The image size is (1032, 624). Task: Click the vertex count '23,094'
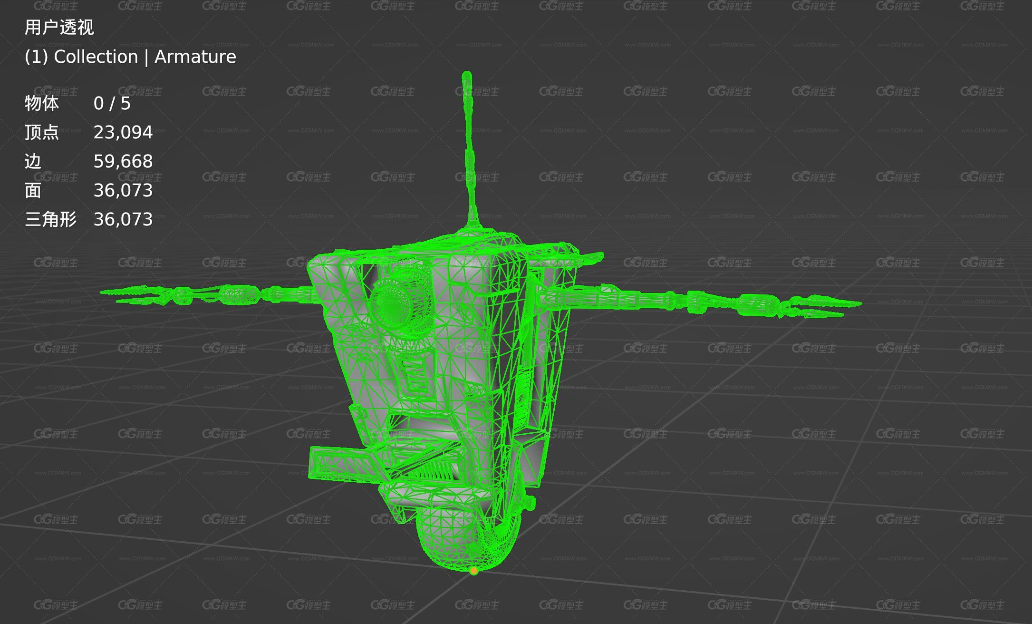tap(123, 133)
